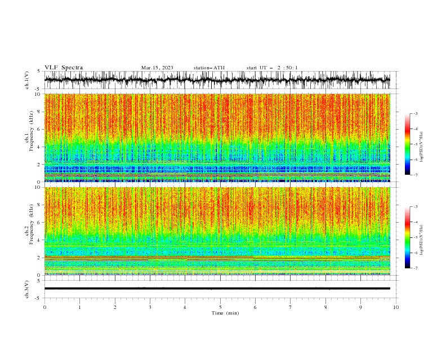Viewport: 446px width, 345px height.
Task: Click the ch.3 flat voltage trace
Action: click(217, 289)
